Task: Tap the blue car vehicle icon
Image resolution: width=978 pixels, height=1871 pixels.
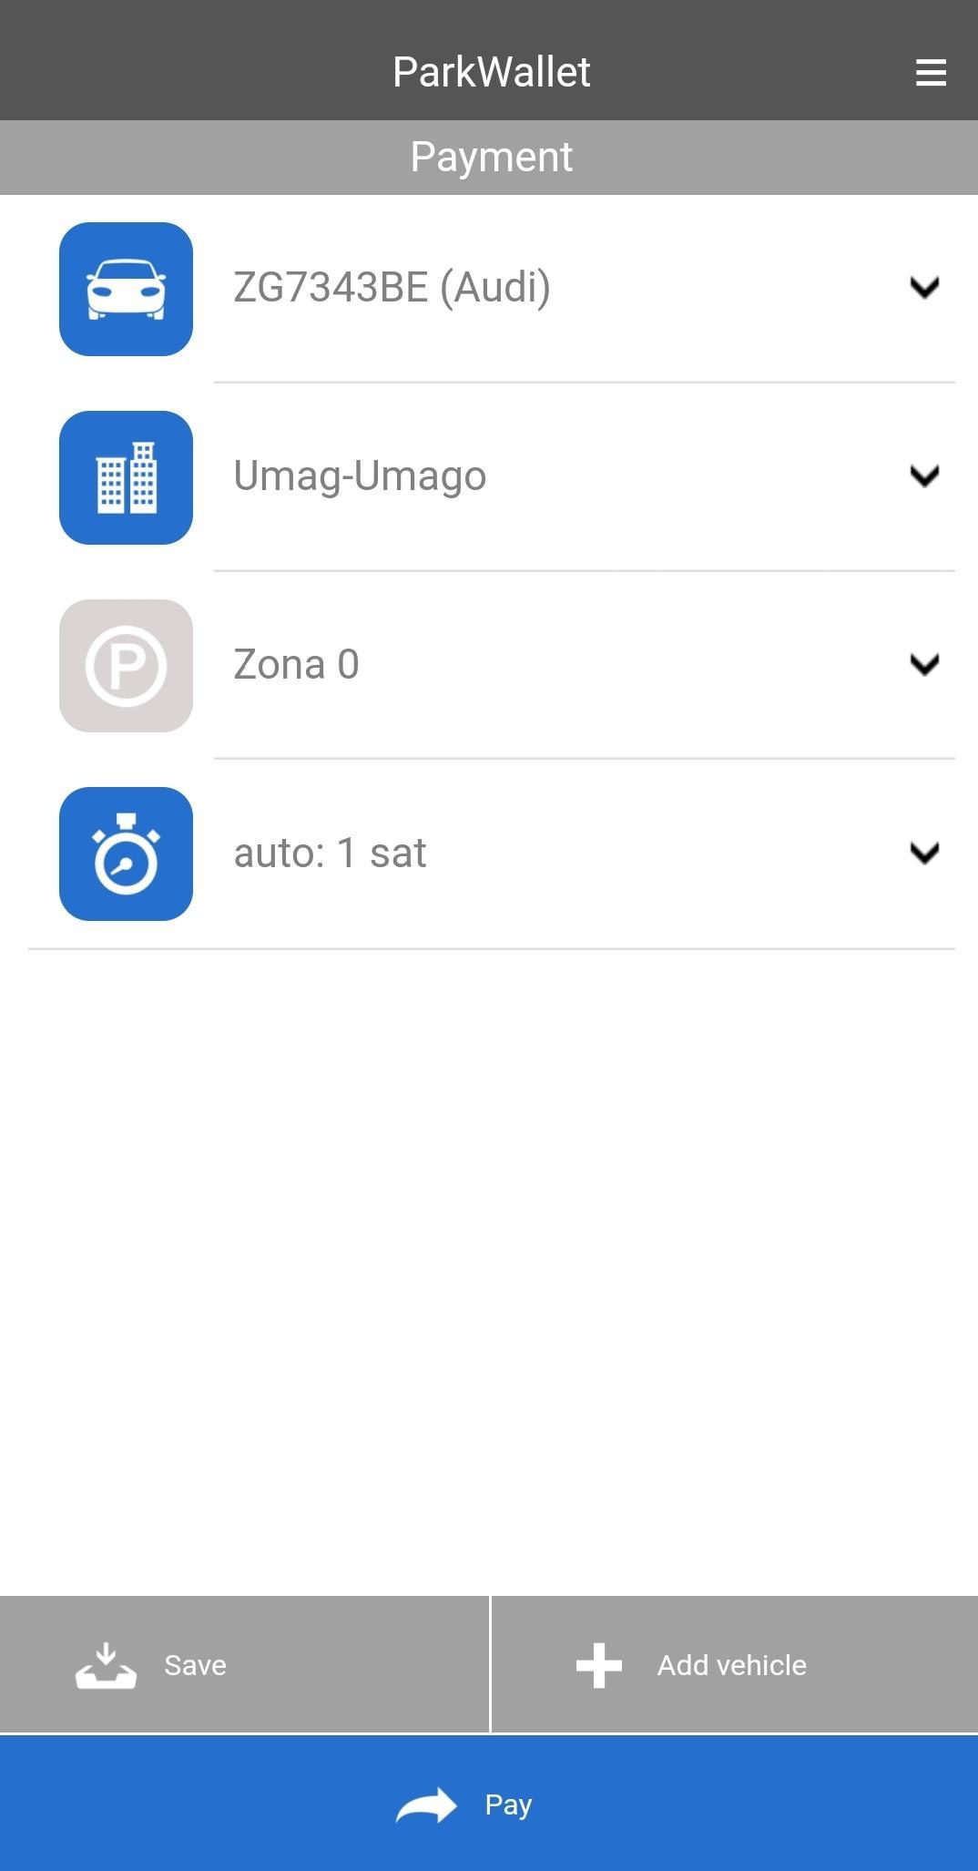Action: click(126, 290)
